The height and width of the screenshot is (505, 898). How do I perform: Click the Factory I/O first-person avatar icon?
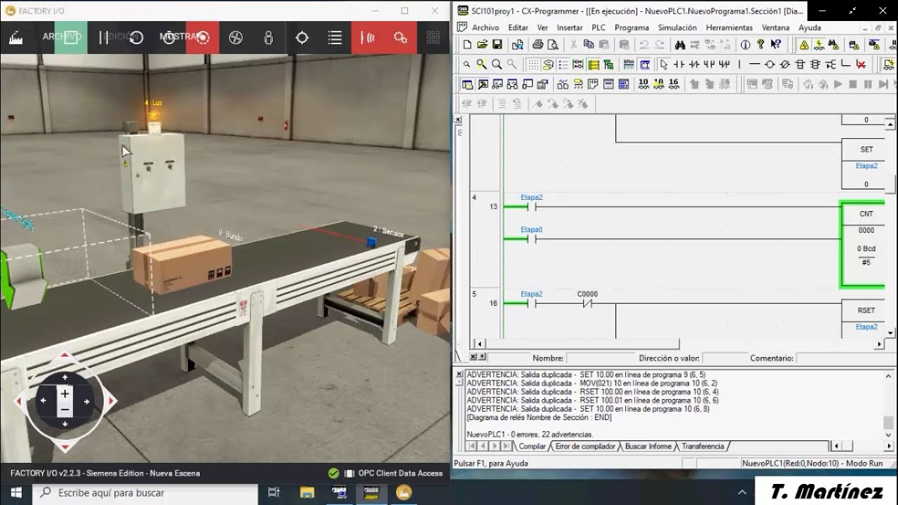pyautogui.click(x=269, y=38)
